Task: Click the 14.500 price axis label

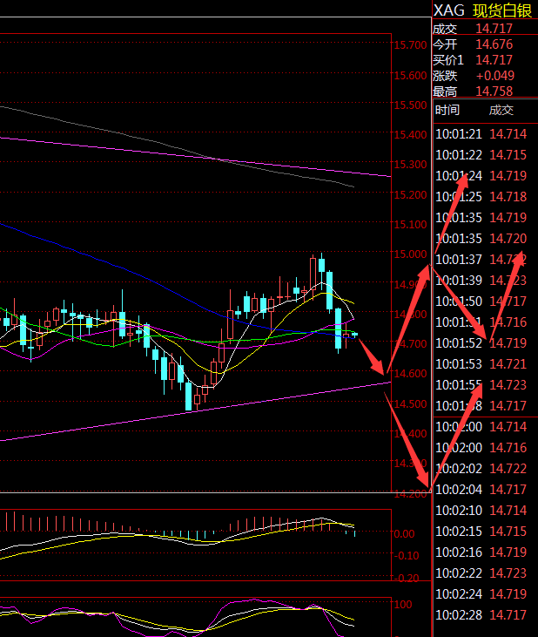Action: (x=410, y=404)
